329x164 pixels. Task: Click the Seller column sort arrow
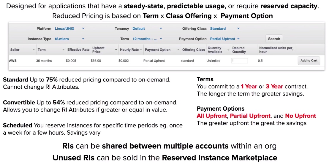coord(34,50)
